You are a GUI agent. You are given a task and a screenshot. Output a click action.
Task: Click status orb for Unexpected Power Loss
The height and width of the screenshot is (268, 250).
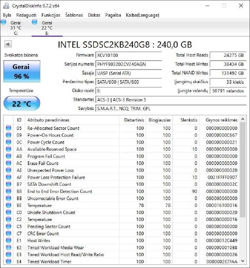(8, 170)
